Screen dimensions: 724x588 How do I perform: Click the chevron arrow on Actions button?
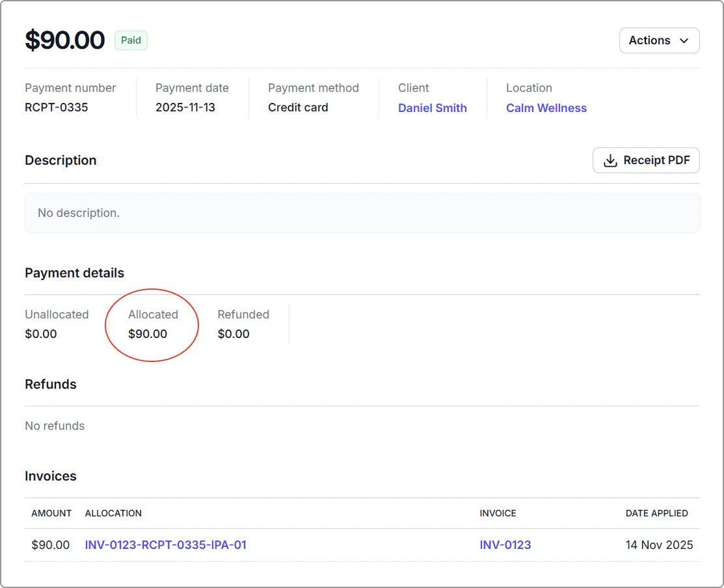[684, 40]
